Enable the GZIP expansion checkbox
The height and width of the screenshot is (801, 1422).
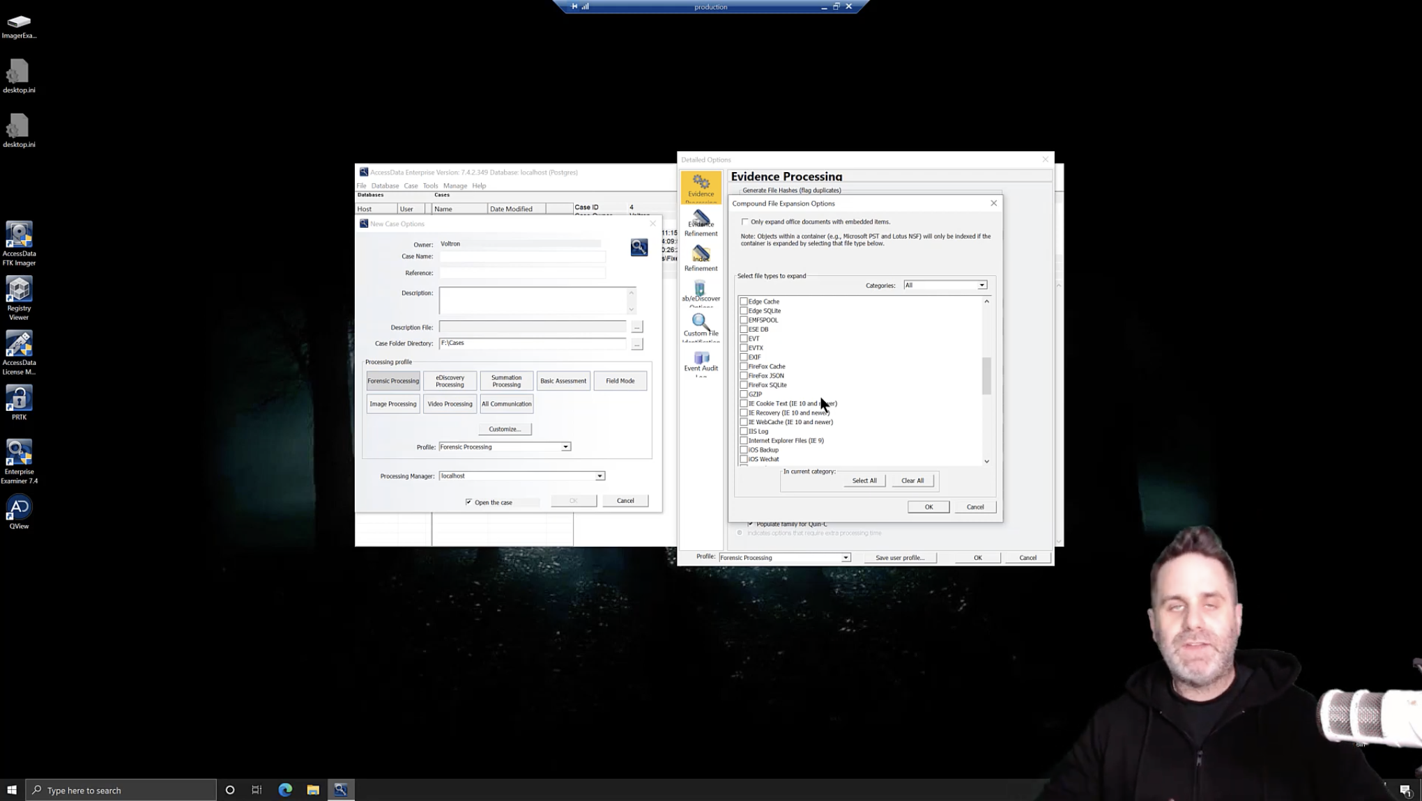(x=744, y=394)
